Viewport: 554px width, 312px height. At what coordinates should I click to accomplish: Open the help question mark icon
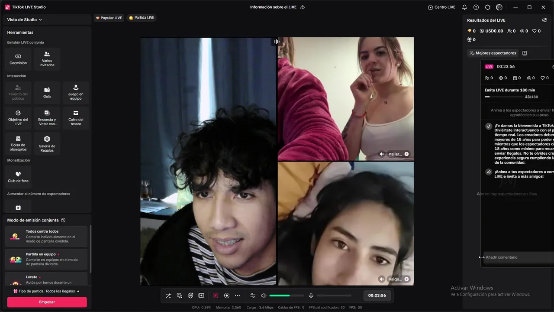476,7
